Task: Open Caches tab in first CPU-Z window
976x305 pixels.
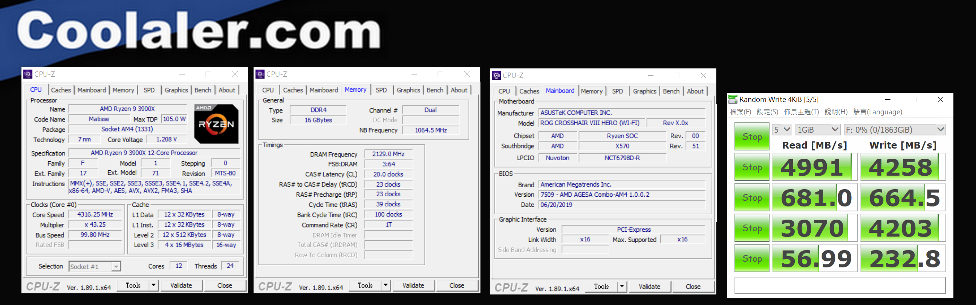Action: tap(61, 90)
